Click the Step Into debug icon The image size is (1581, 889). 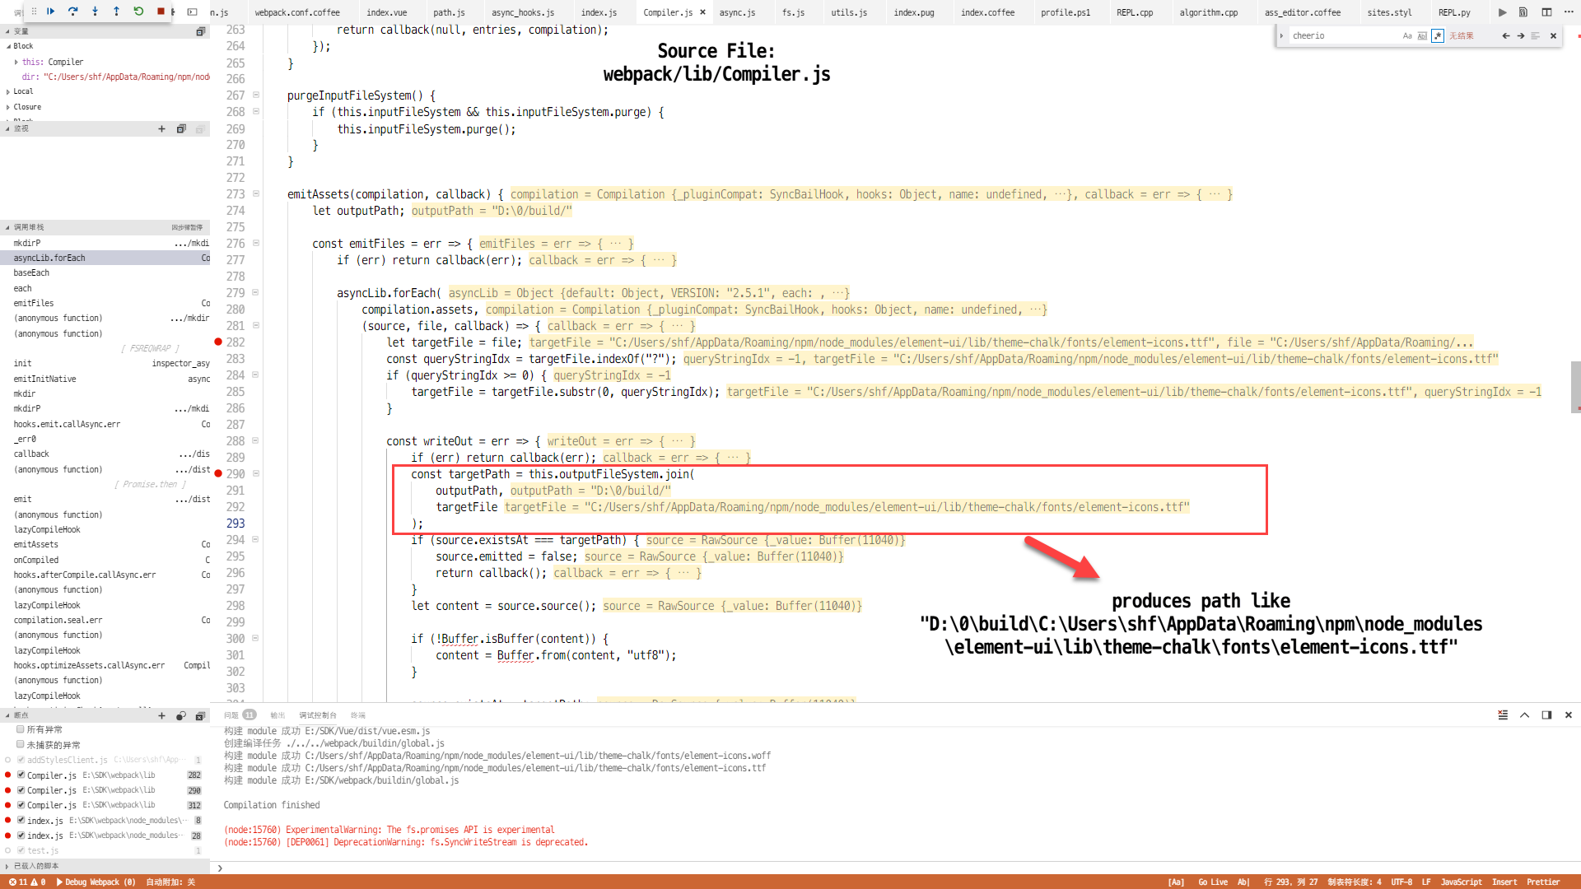pyautogui.click(x=95, y=12)
